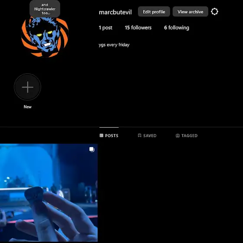
Task: Click the person tag icon beside TAGGED
Action: 177,135
